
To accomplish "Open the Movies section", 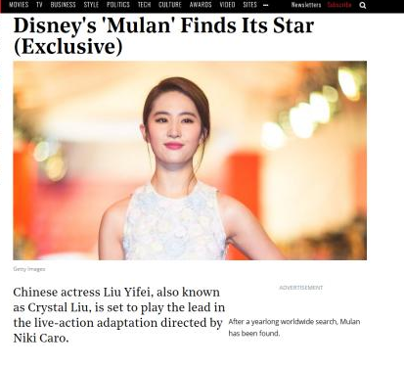I will coord(19,5).
